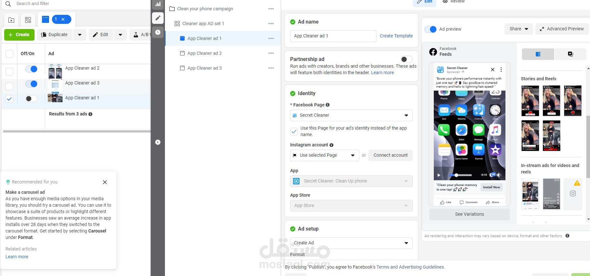
Task: Click the info icon after ad rendering note
Action: coord(567,236)
